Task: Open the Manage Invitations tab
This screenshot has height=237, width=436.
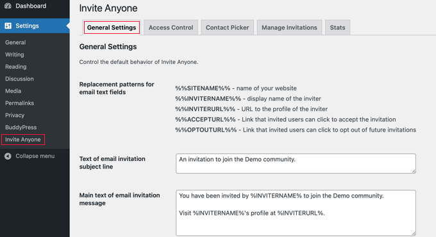Action: pos(289,27)
